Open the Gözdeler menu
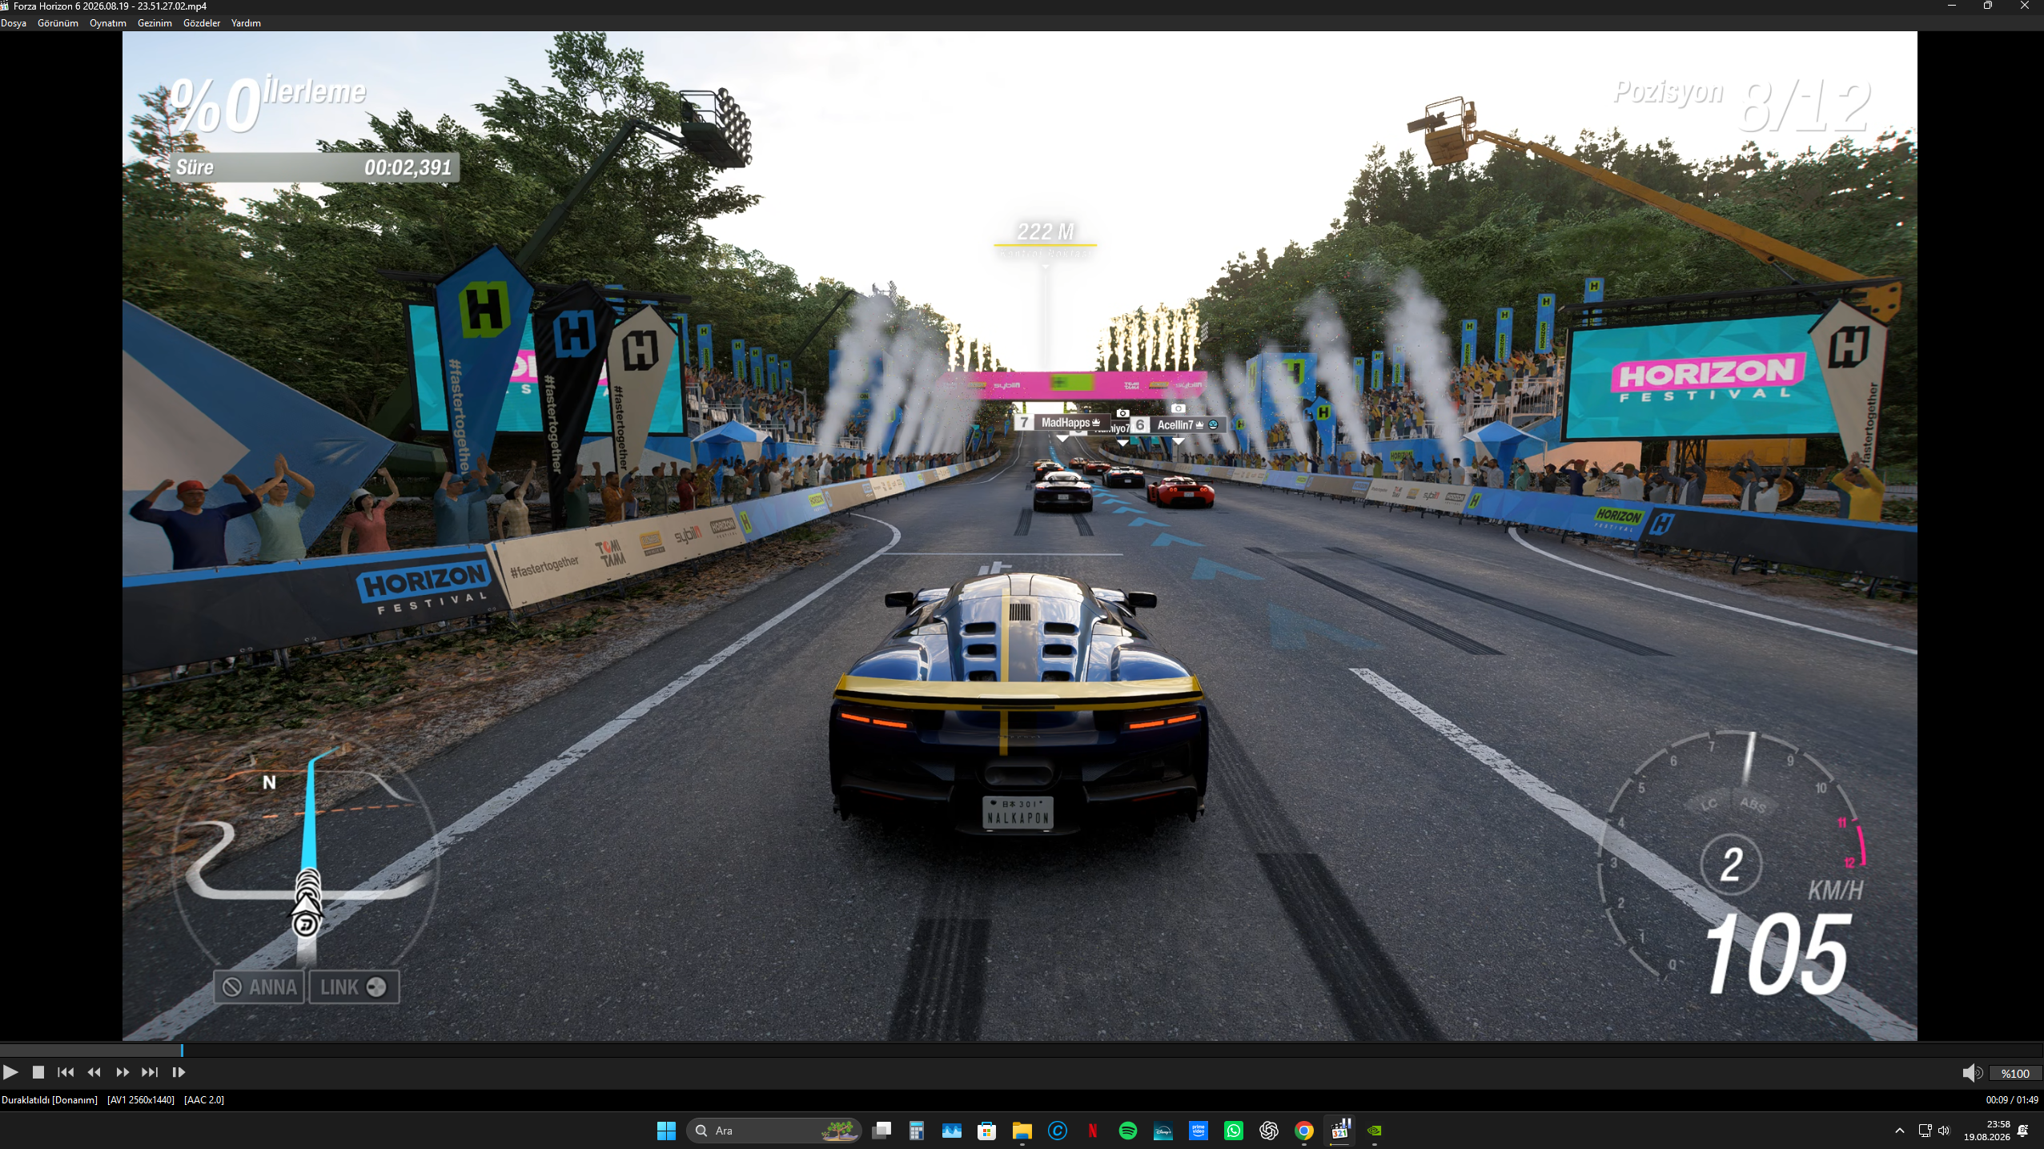 [202, 23]
